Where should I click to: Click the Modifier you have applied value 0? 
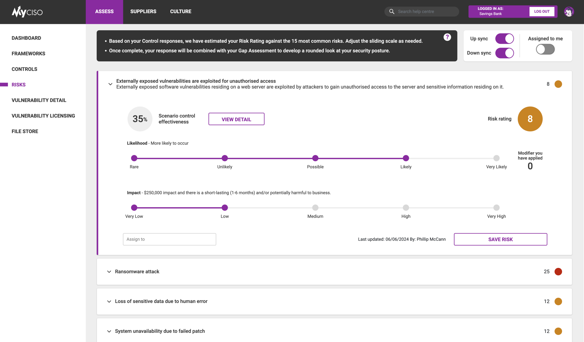(530, 166)
